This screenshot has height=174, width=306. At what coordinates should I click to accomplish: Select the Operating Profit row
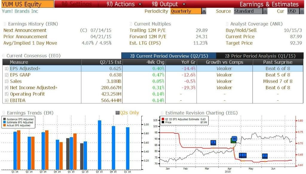pos(153,94)
